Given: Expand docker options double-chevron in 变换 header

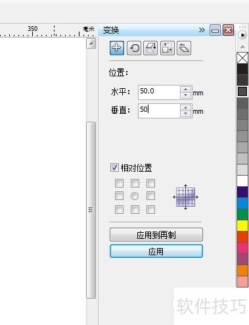Looking at the screenshot, I should click(202, 30).
